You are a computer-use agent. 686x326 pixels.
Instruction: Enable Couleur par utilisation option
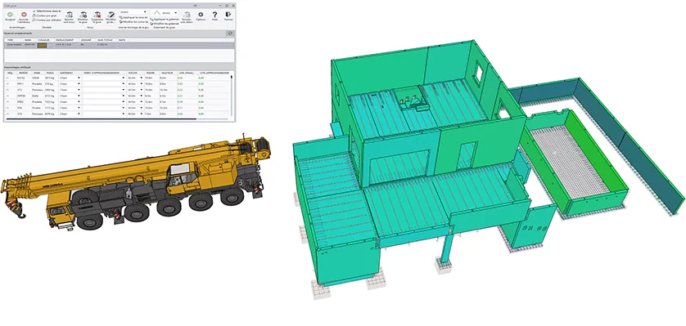47,20
